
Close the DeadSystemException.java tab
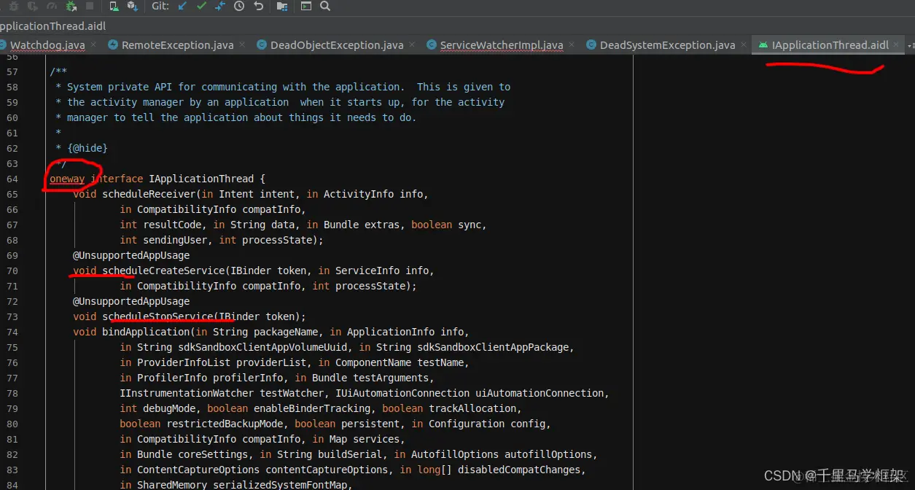coord(744,44)
